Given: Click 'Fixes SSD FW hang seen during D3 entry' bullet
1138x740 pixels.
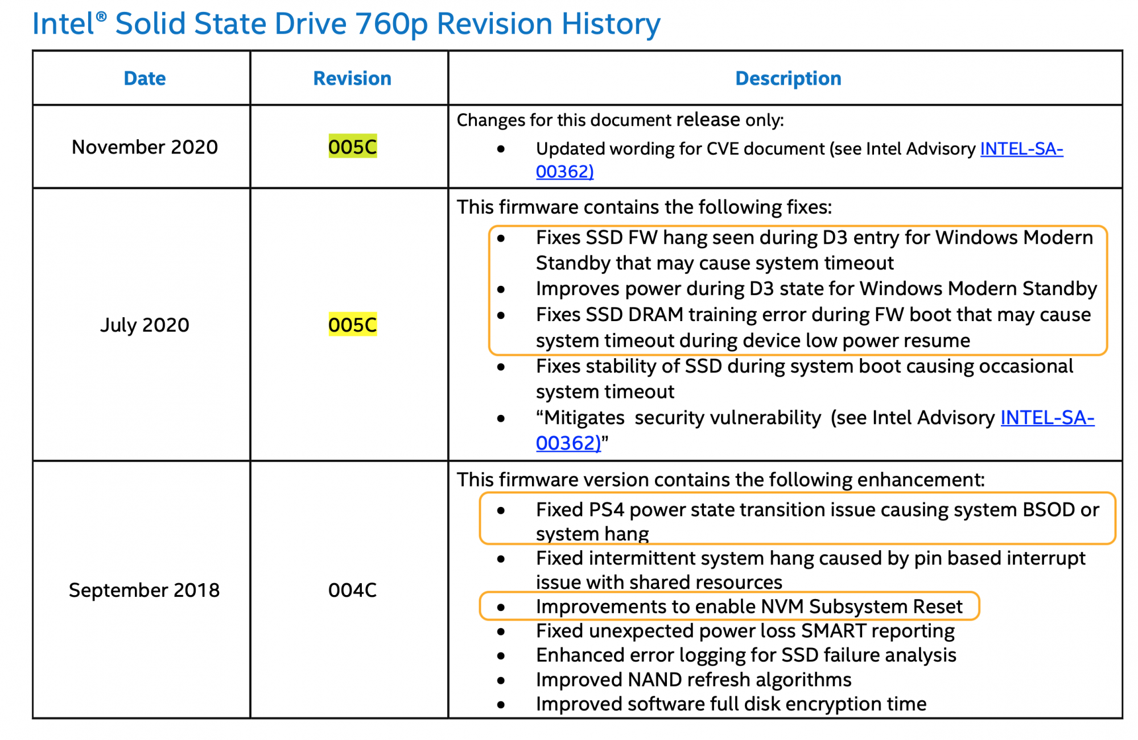Looking at the screenshot, I should click(814, 250).
